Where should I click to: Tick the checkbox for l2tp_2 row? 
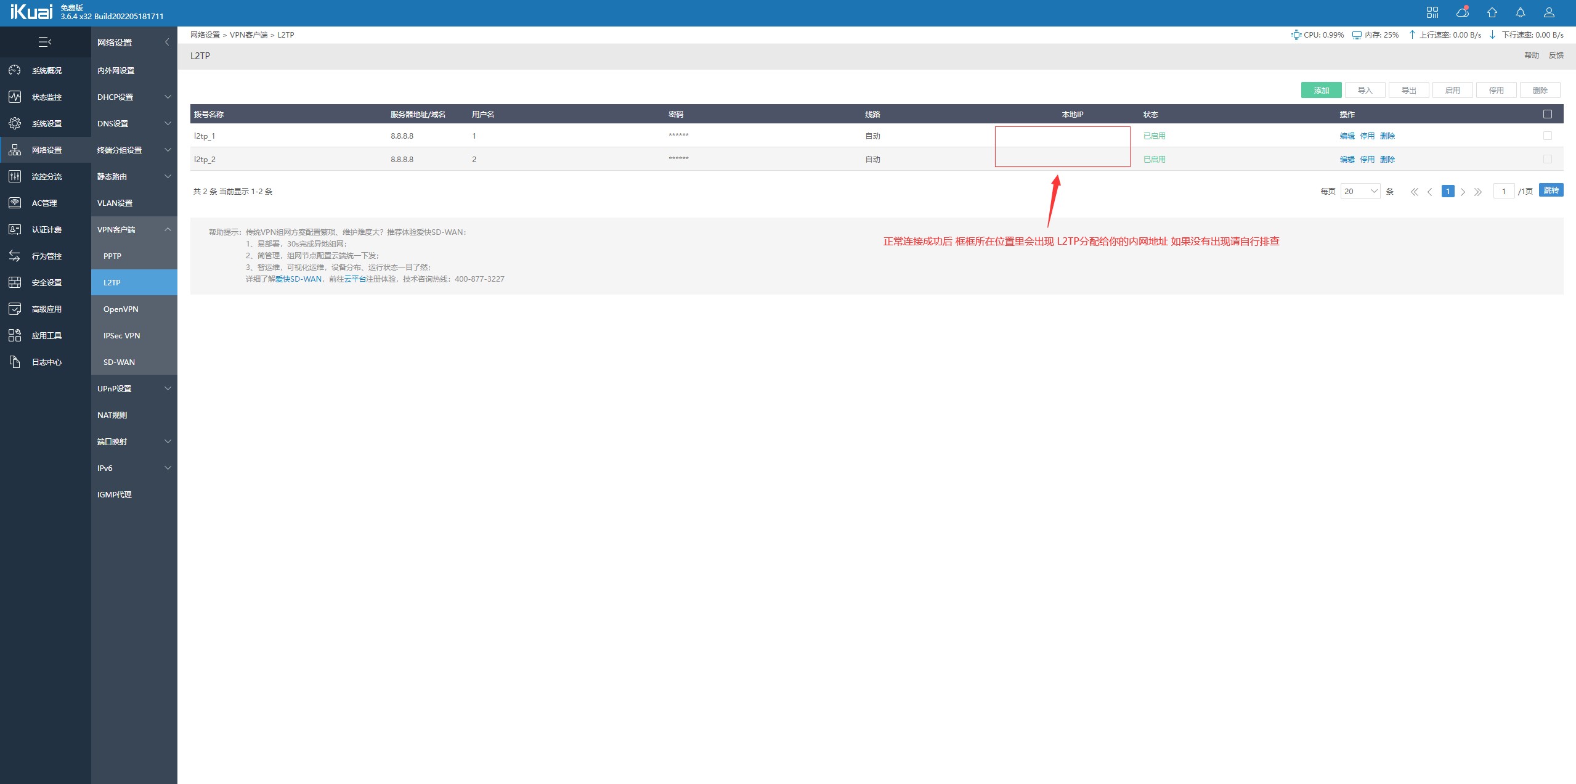coord(1547,159)
